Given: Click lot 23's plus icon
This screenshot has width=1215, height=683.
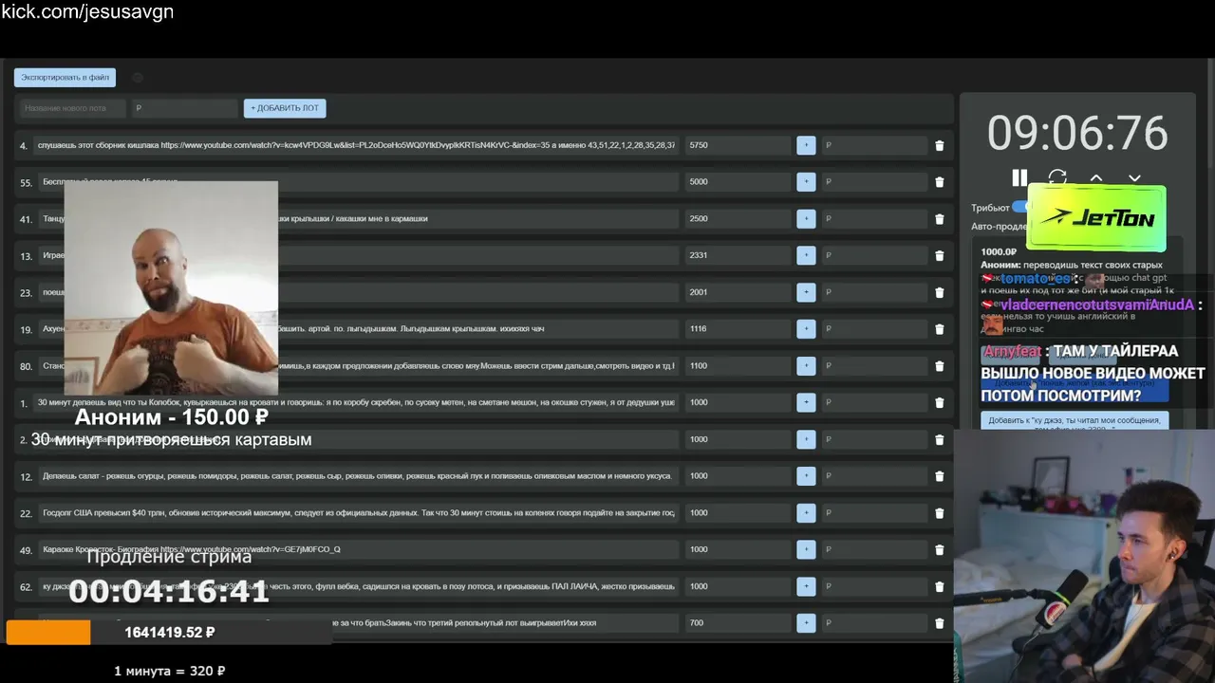Looking at the screenshot, I should (x=806, y=292).
